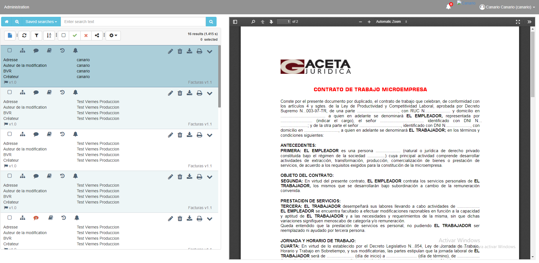Image resolution: width=539 pixels, height=263 pixels.
Task: Click the Canario image link in header
Action: [466, 3]
